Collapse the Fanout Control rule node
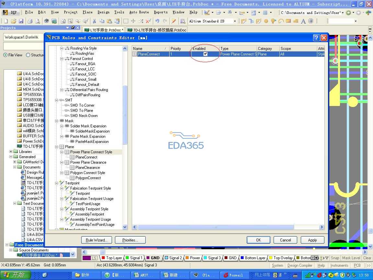This screenshot has height=280, width=373. click(62, 59)
